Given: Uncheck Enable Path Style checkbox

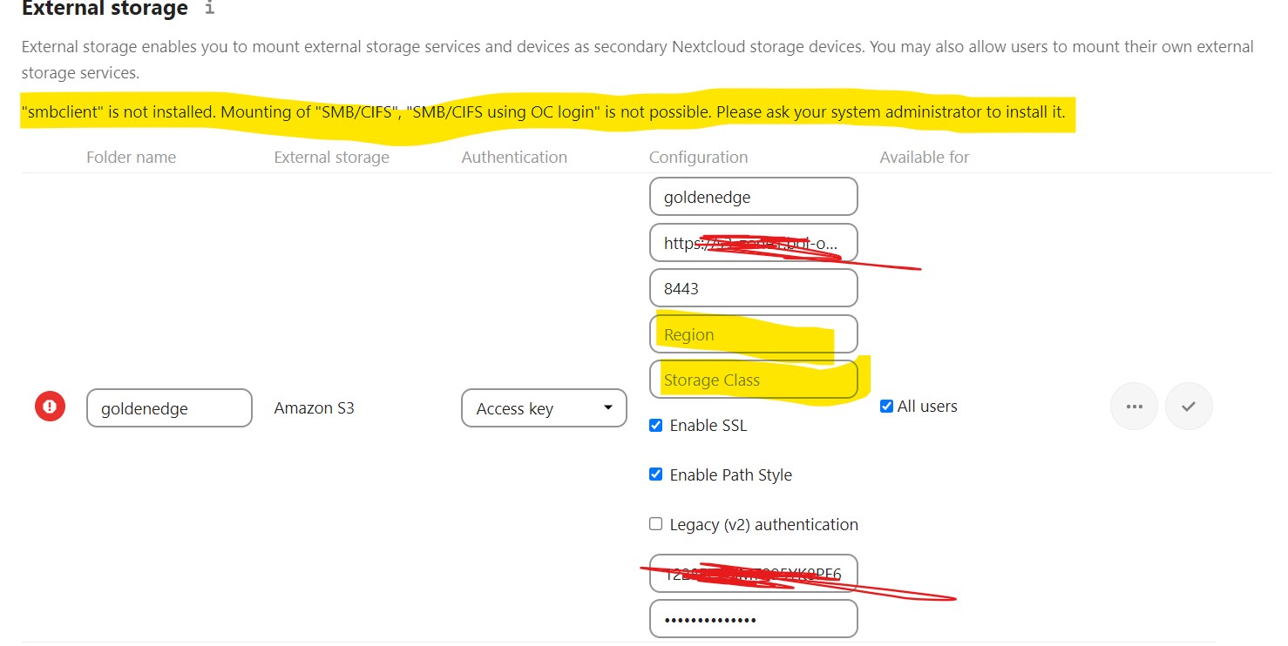Looking at the screenshot, I should 656,474.
